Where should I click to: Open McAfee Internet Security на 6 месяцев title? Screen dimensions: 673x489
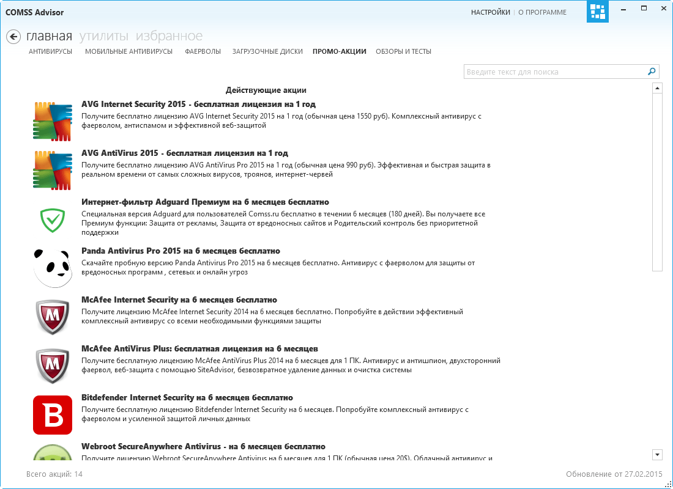pos(179,300)
